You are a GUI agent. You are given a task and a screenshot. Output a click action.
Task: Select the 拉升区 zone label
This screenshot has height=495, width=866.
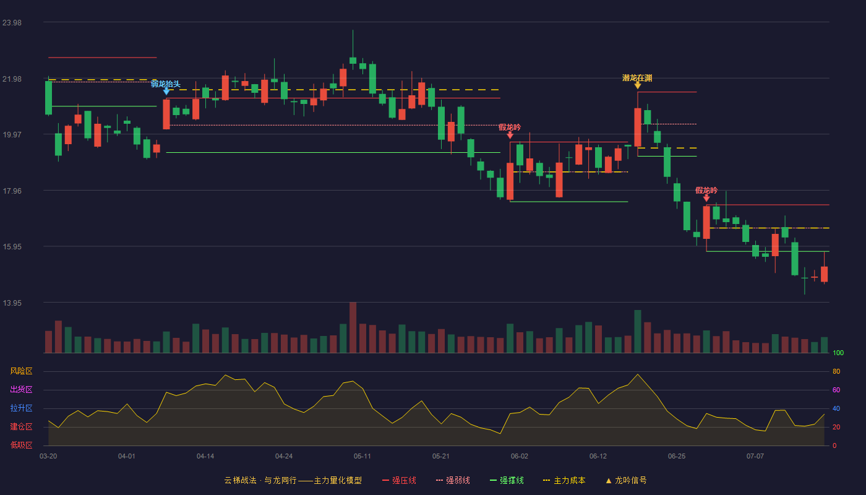(x=21, y=408)
